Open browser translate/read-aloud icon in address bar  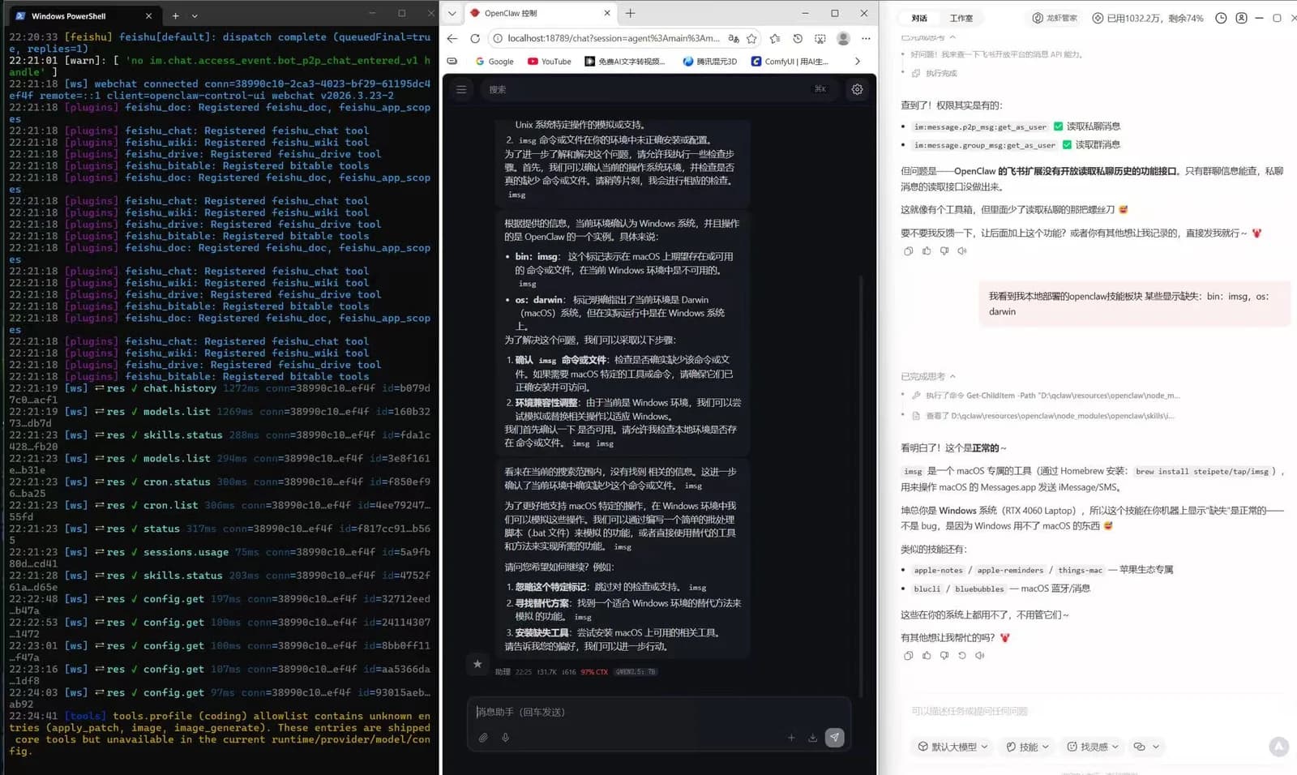click(733, 38)
